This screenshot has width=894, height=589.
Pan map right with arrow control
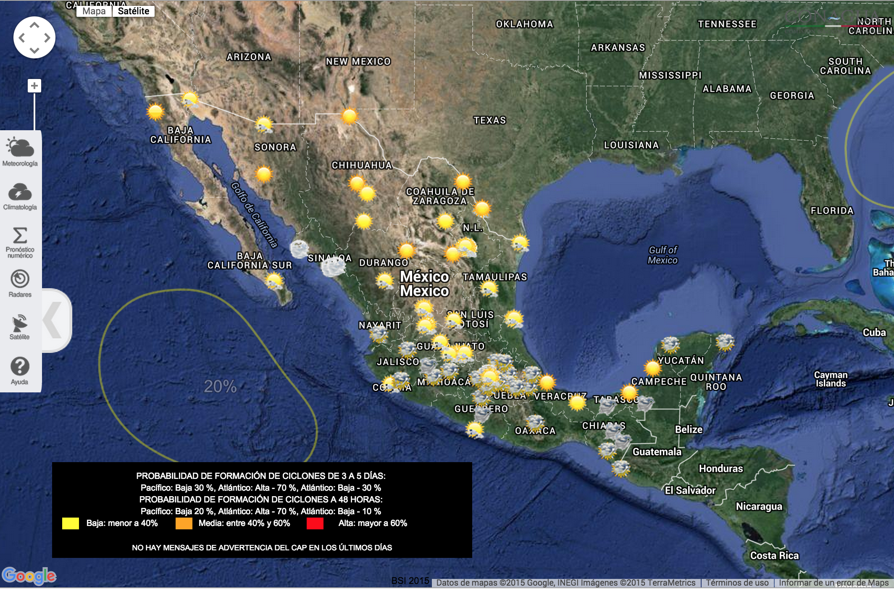click(x=47, y=38)
